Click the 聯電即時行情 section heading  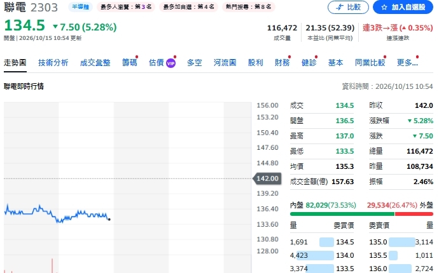click(24, 86)
